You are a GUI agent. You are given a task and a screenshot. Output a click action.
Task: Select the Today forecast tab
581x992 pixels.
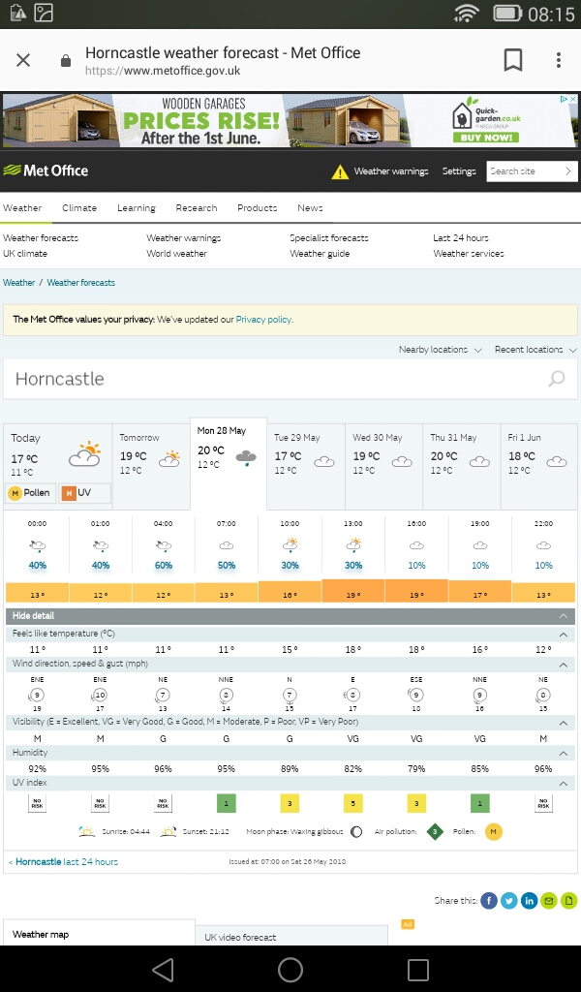pos(57,467)
